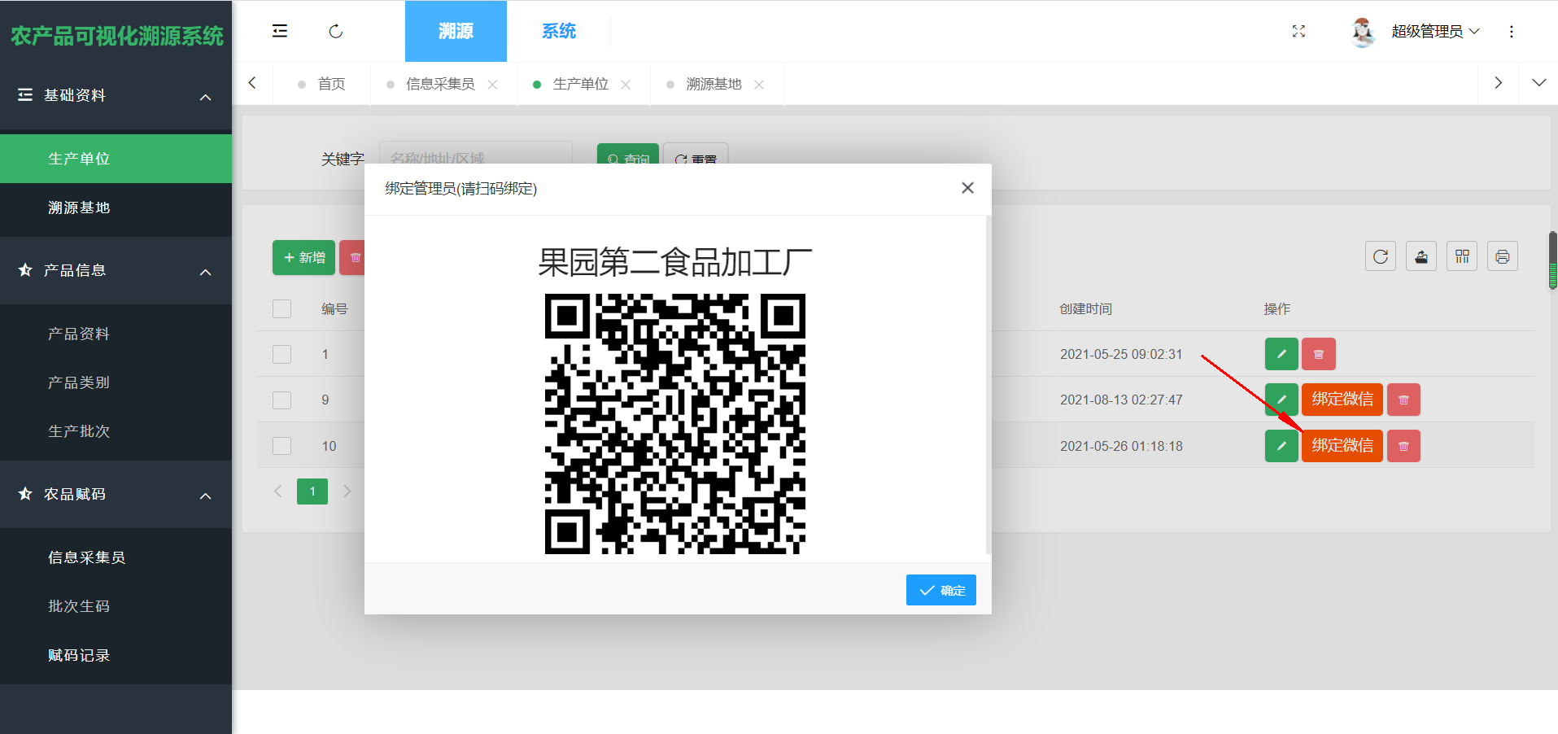Close the 溯源基地 tab
Screen dimensions: 1558x734
click(759, 85)
